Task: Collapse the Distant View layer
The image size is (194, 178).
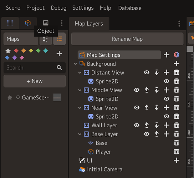Action: click(x=80, y=72)
